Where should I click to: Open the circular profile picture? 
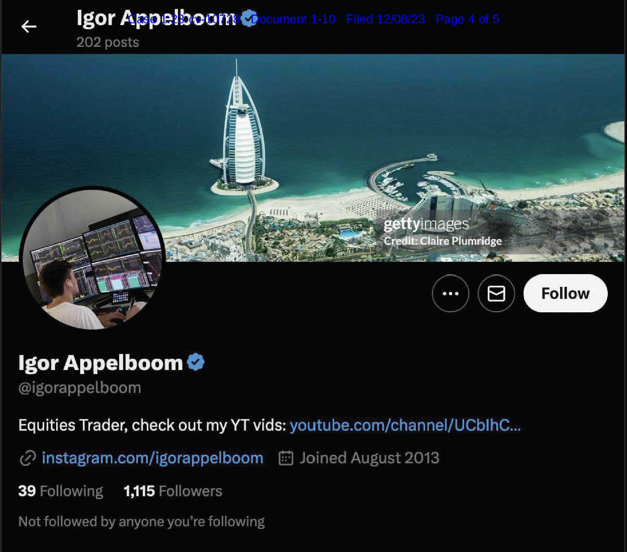(x=93, y=258)
